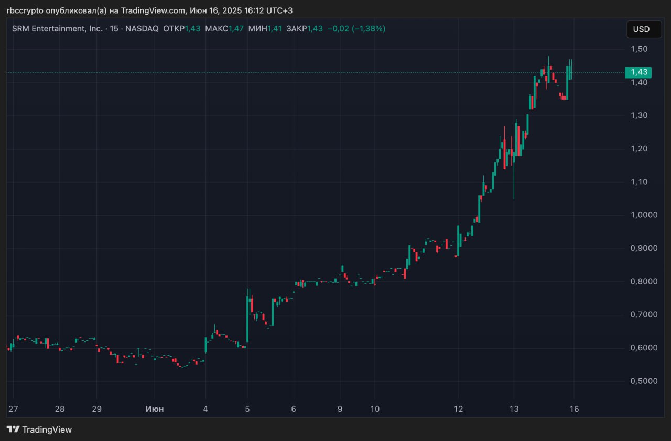The image size is (671, 441).
Task: Click the date label 16 on time axis
Action: pyautogui.click(x=575, y=409)
